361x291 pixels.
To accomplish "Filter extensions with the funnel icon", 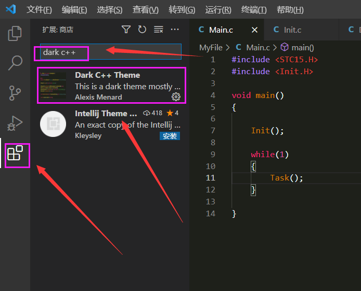I will (126, 30).
